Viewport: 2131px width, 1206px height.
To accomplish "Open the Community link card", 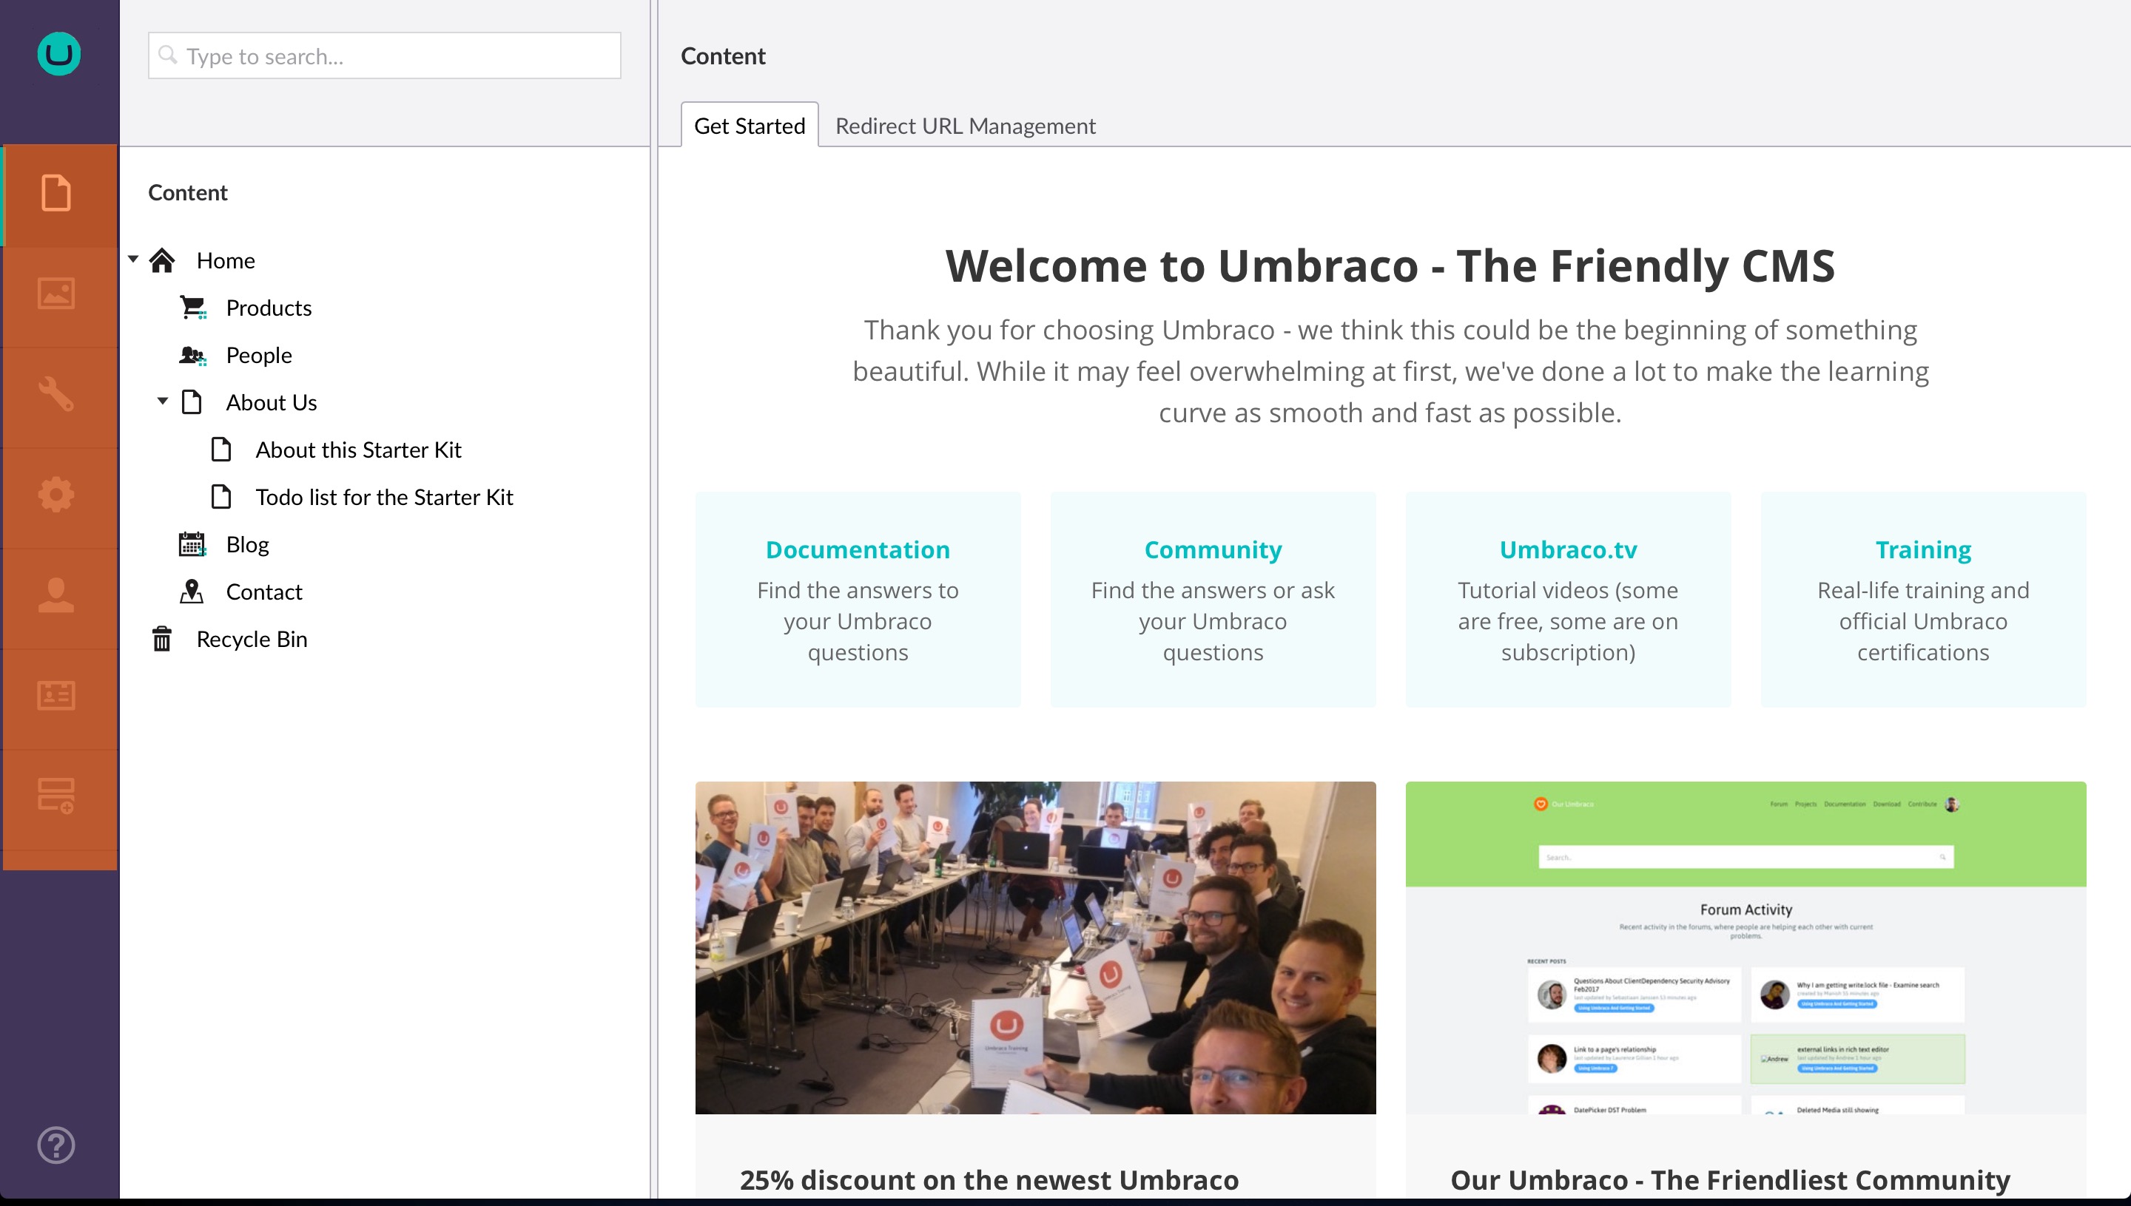I will (1213, 600).
